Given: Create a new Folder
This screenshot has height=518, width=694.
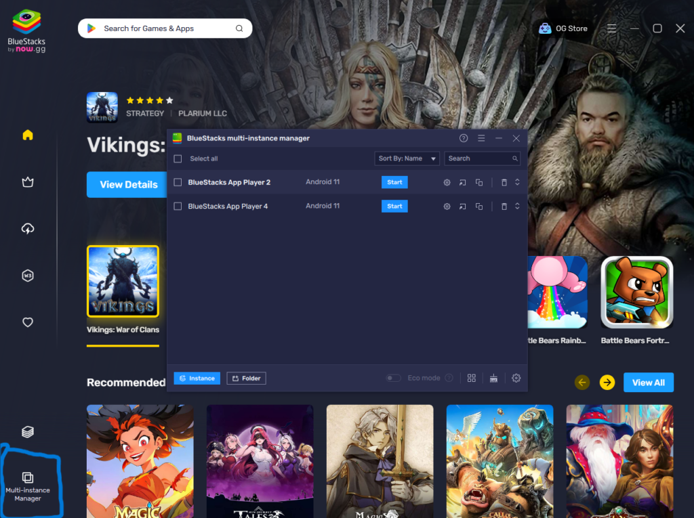Looking at the screenshot, I should click(x=246, y=379).
